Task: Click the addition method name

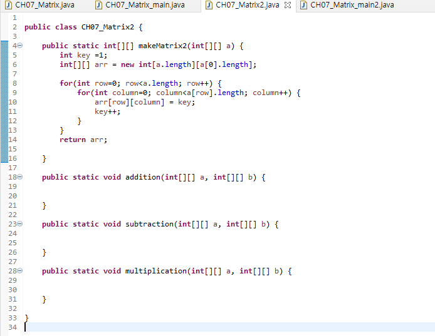Action: point(143,177)
